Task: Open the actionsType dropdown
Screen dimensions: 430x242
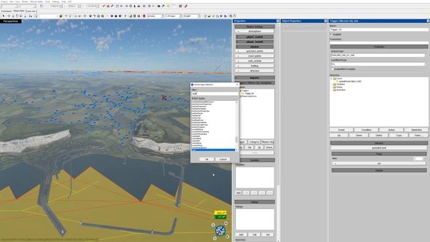Action: pyautogui.click(x=425, y=55)
